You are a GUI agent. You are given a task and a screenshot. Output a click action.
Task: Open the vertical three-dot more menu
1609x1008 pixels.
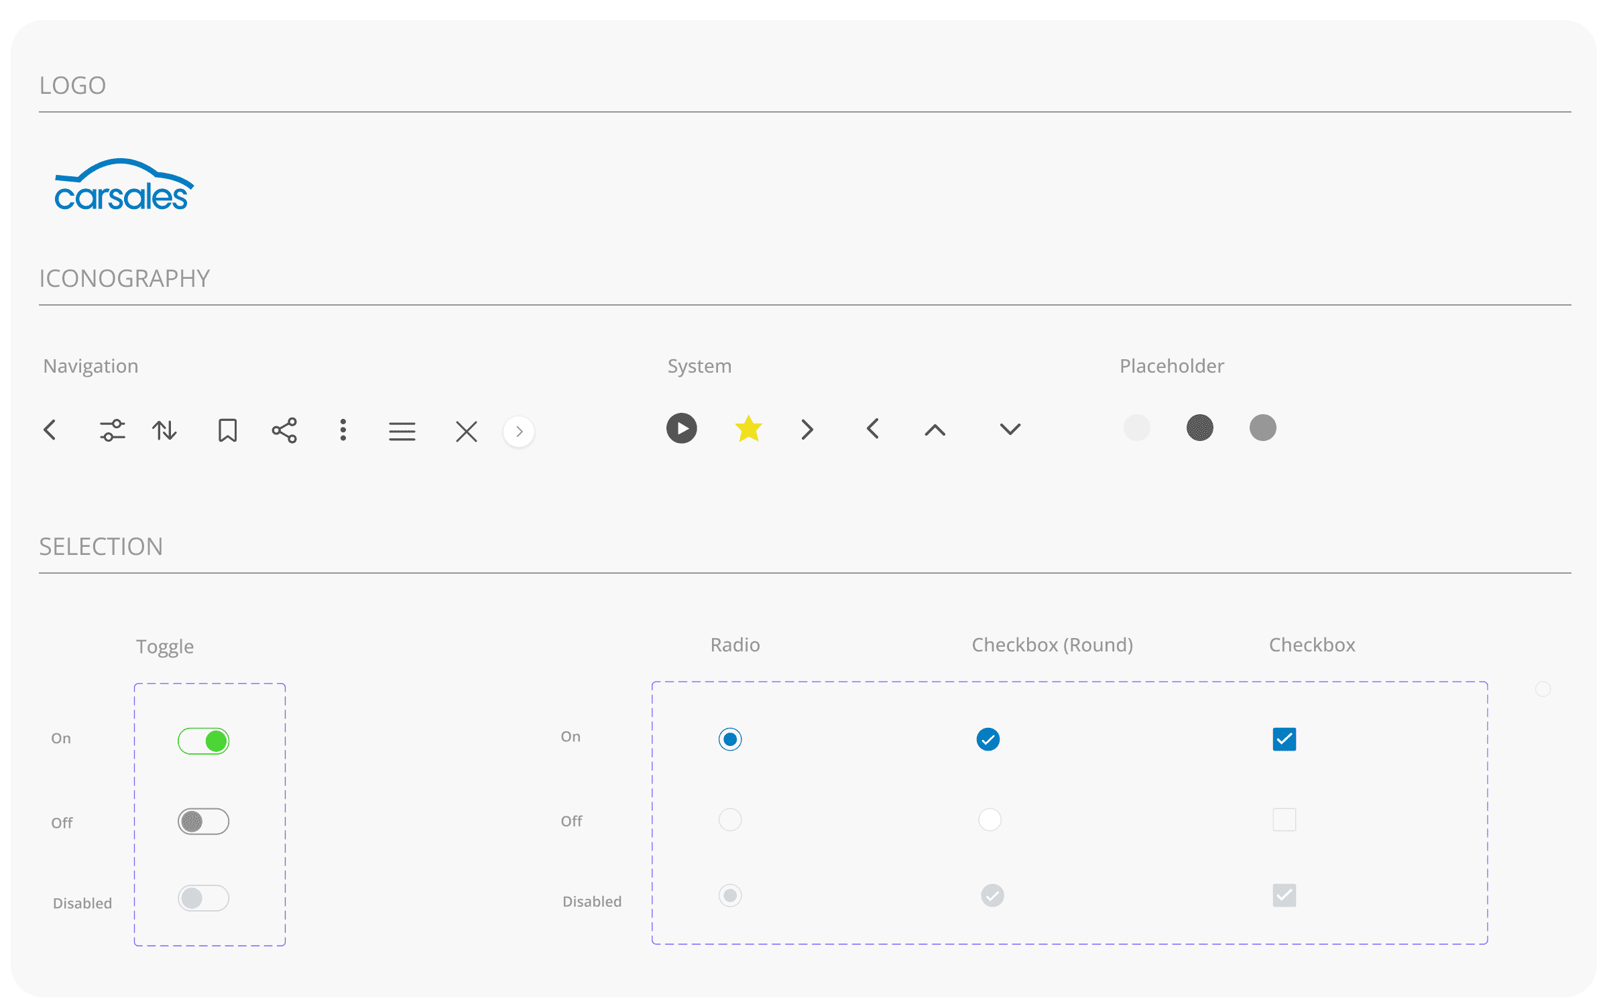coord(343,430)
